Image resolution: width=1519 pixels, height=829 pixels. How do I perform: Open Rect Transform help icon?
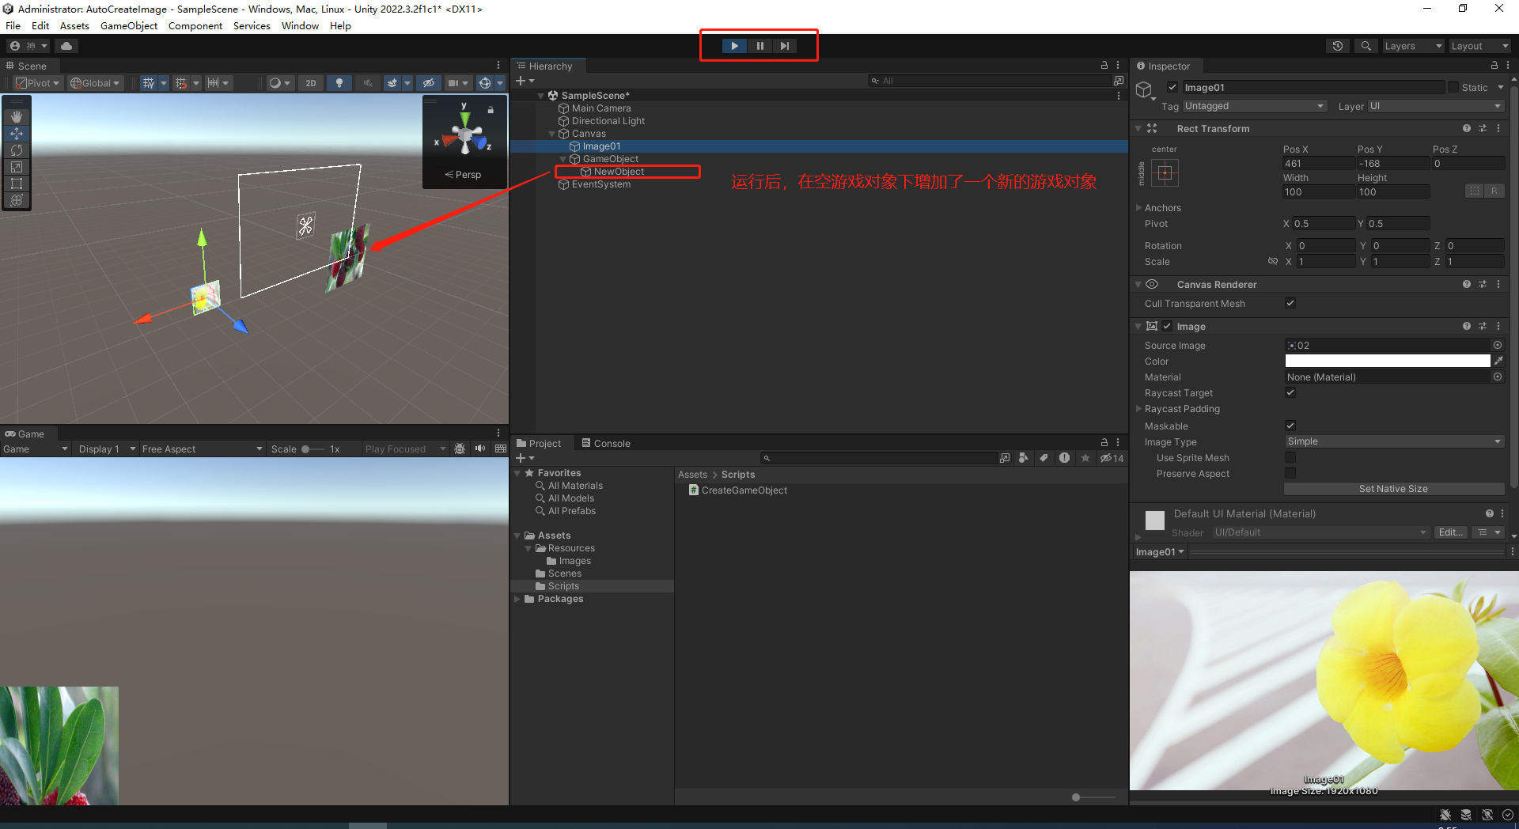[1467, 128]
